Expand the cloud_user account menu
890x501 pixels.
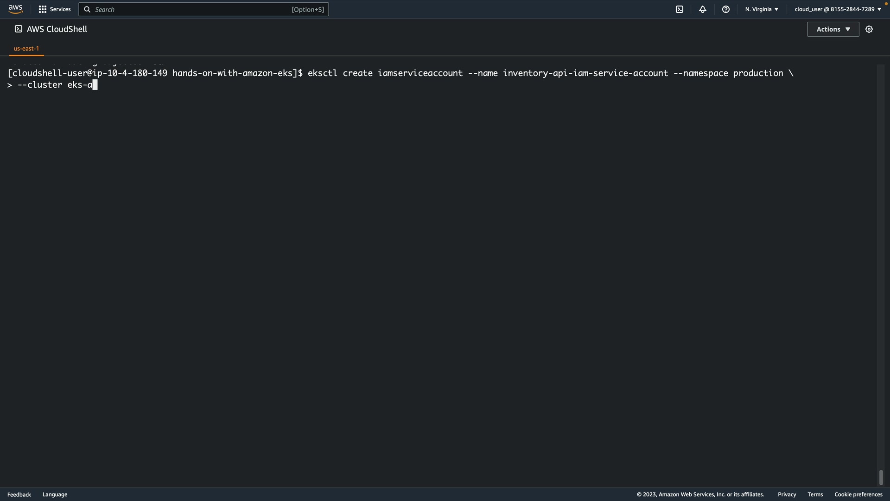(x=838, y=9)
